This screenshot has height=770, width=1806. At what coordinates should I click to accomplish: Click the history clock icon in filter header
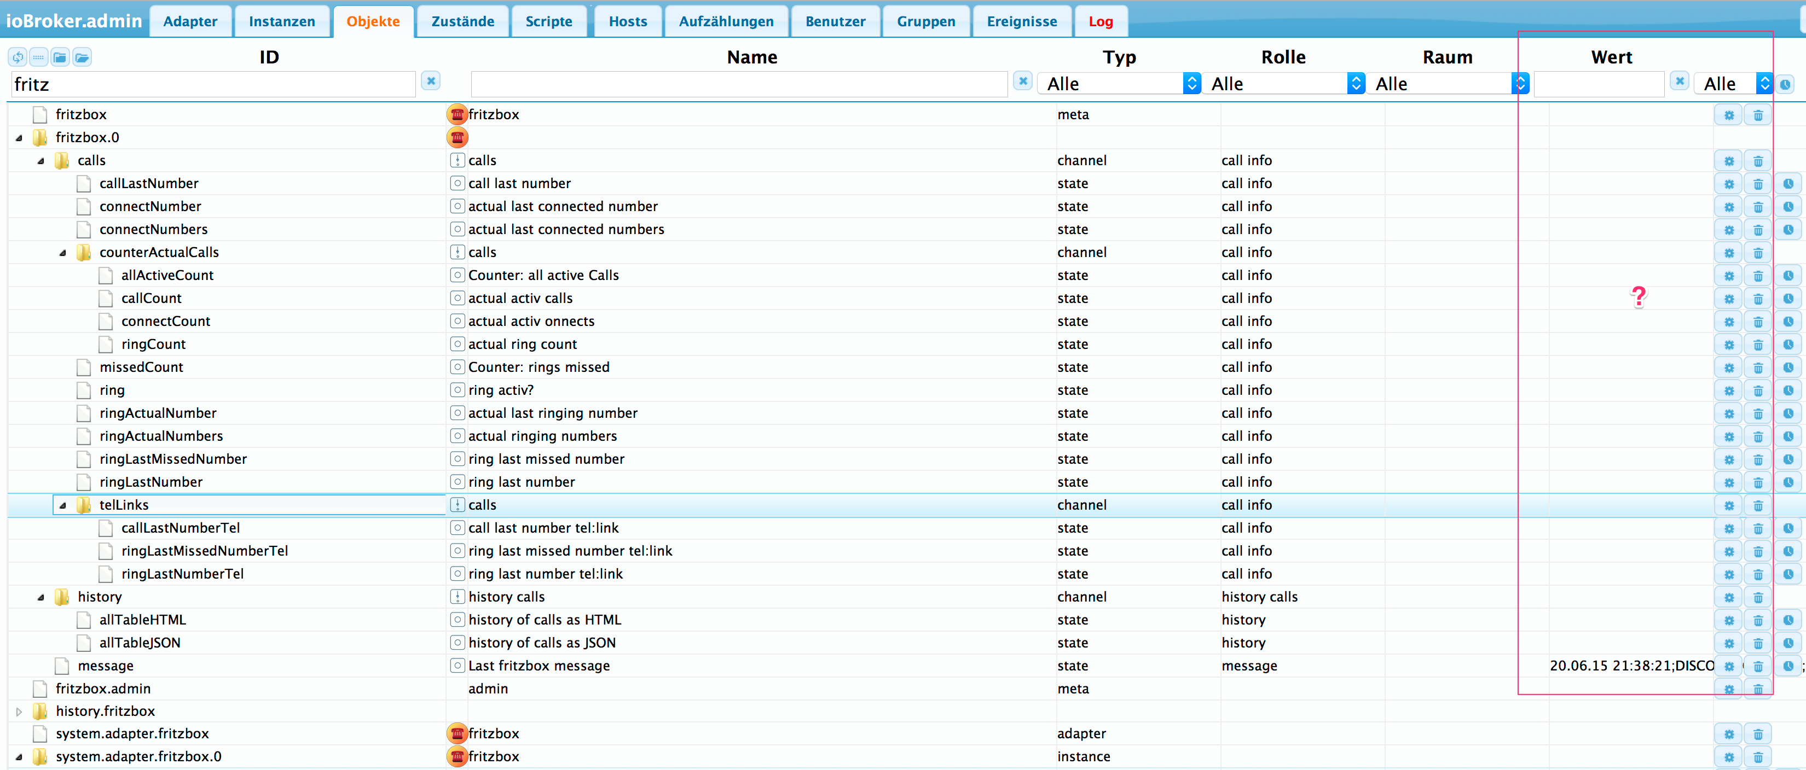pyautogui.click(x=1786, y=85)
